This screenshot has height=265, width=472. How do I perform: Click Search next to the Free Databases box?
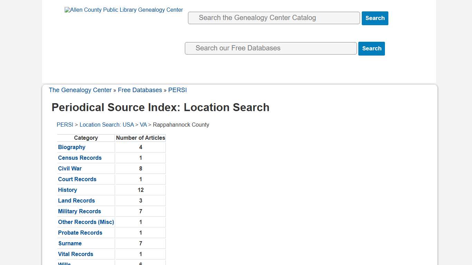point(371,48)
